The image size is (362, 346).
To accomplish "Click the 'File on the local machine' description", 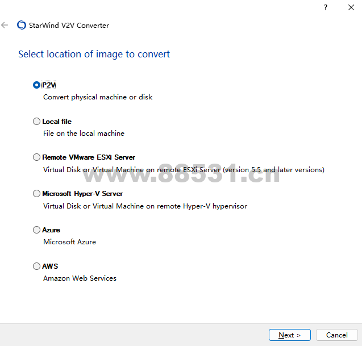I will pyautogui.click(x=84, y=134).
